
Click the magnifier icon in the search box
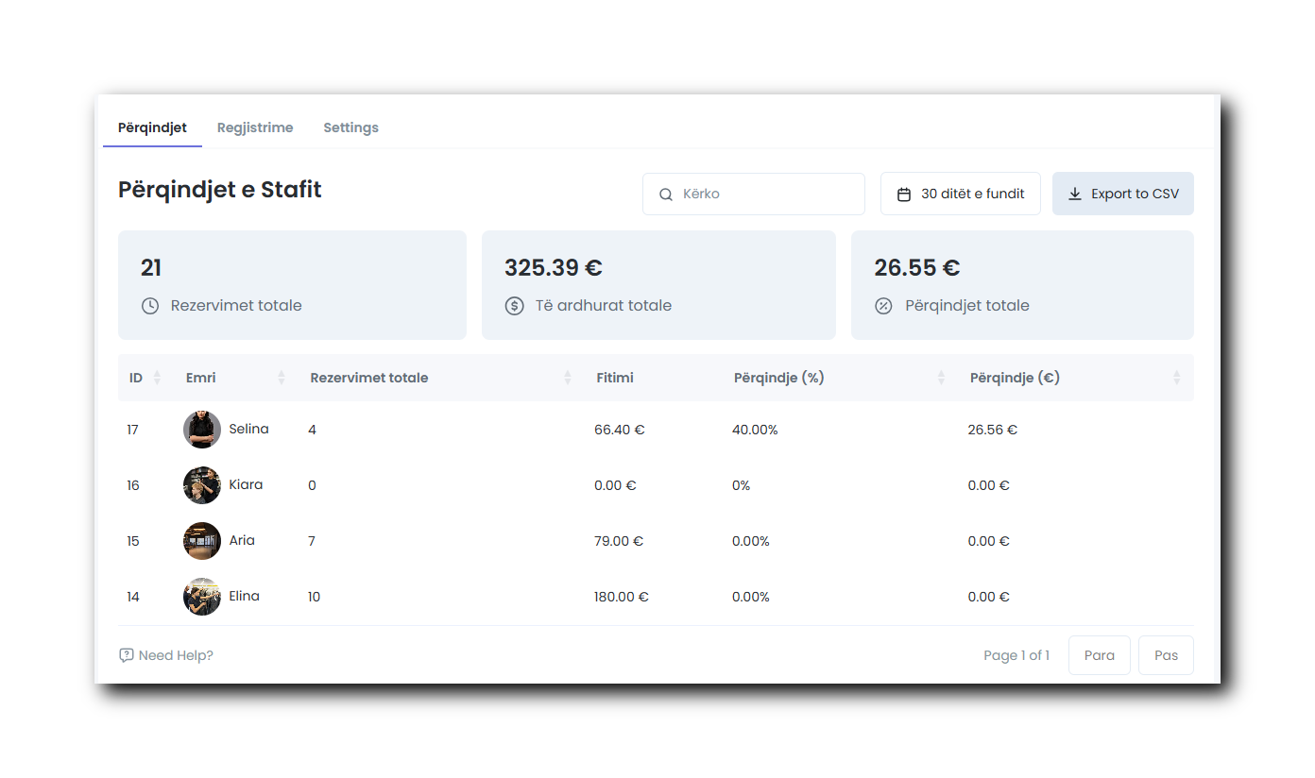click(x=666, y=194)
